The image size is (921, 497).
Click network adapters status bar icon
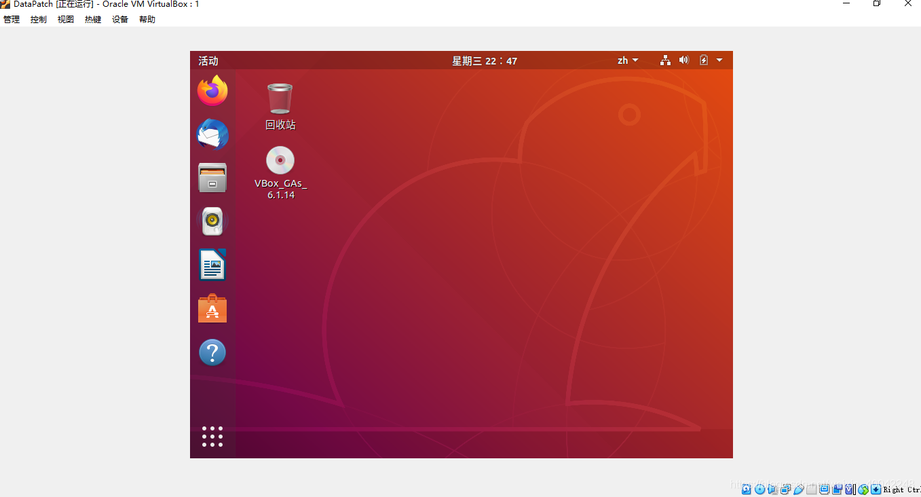[x=785, y=489]
